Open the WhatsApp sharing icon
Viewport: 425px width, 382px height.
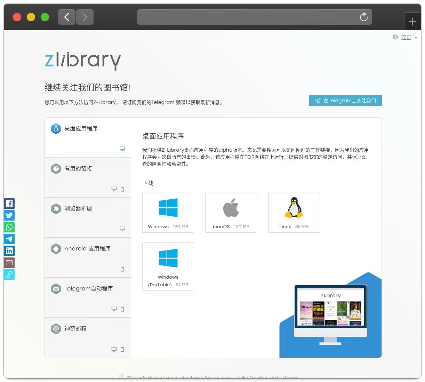(9, 227)
